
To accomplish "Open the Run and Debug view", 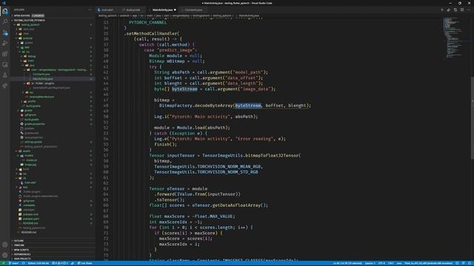I will coord(5,43).
